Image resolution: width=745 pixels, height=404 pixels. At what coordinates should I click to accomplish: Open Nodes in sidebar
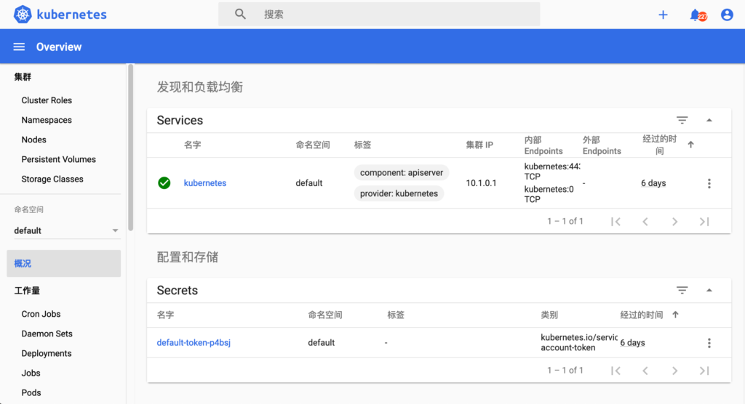(33, 140)
